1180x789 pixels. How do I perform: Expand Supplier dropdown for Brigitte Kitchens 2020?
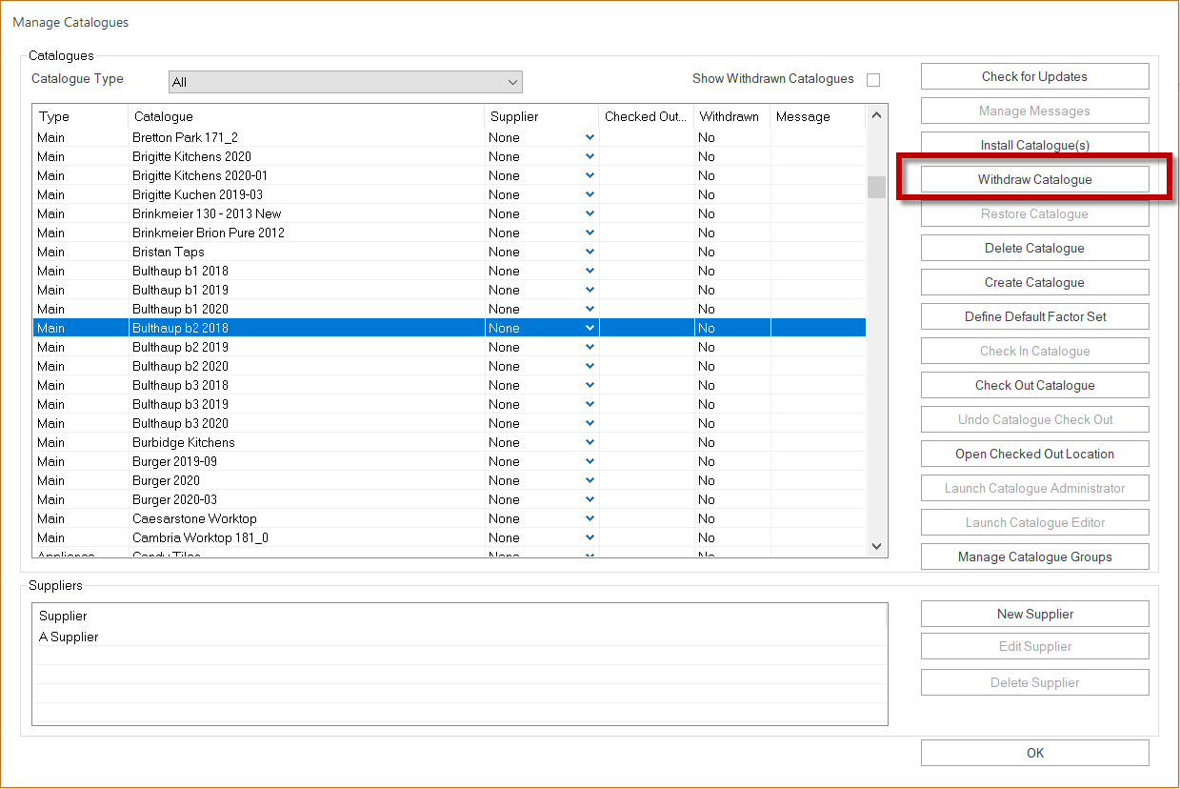590,156
